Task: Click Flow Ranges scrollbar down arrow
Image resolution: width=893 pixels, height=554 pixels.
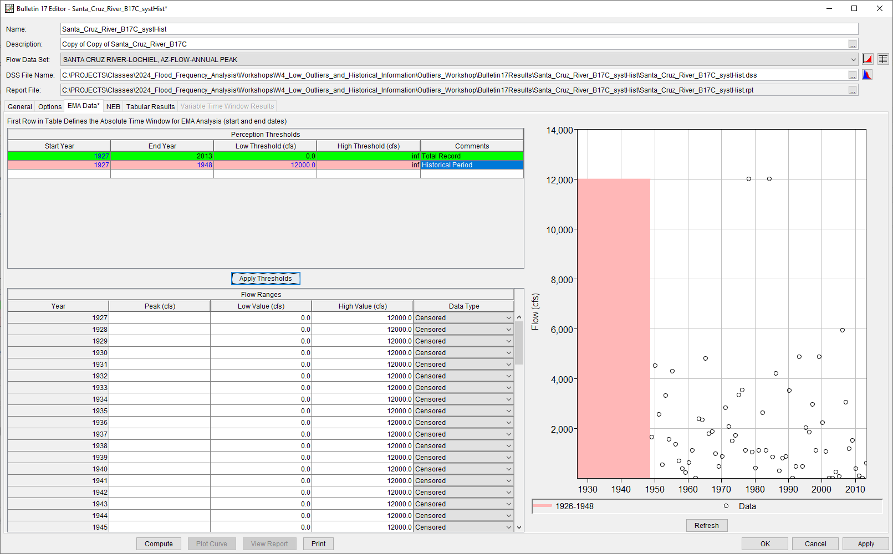Action: coord(519,527)
